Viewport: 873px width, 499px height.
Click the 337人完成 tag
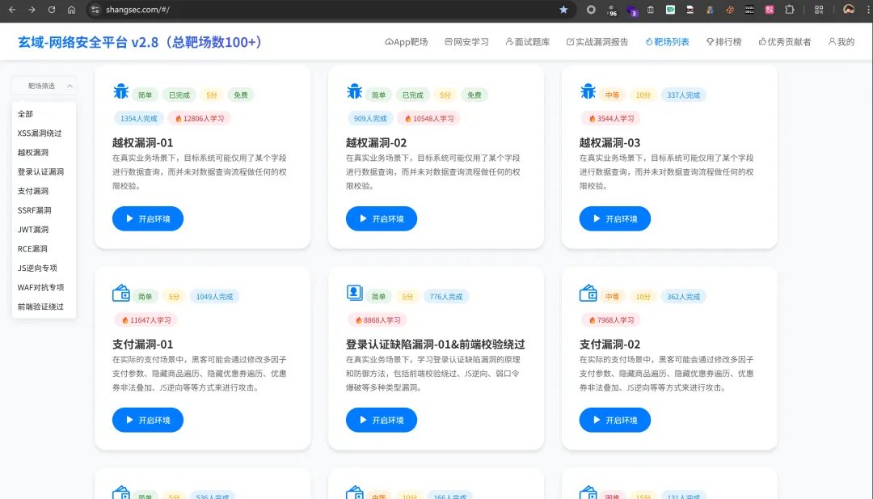[x=684, y=95]
